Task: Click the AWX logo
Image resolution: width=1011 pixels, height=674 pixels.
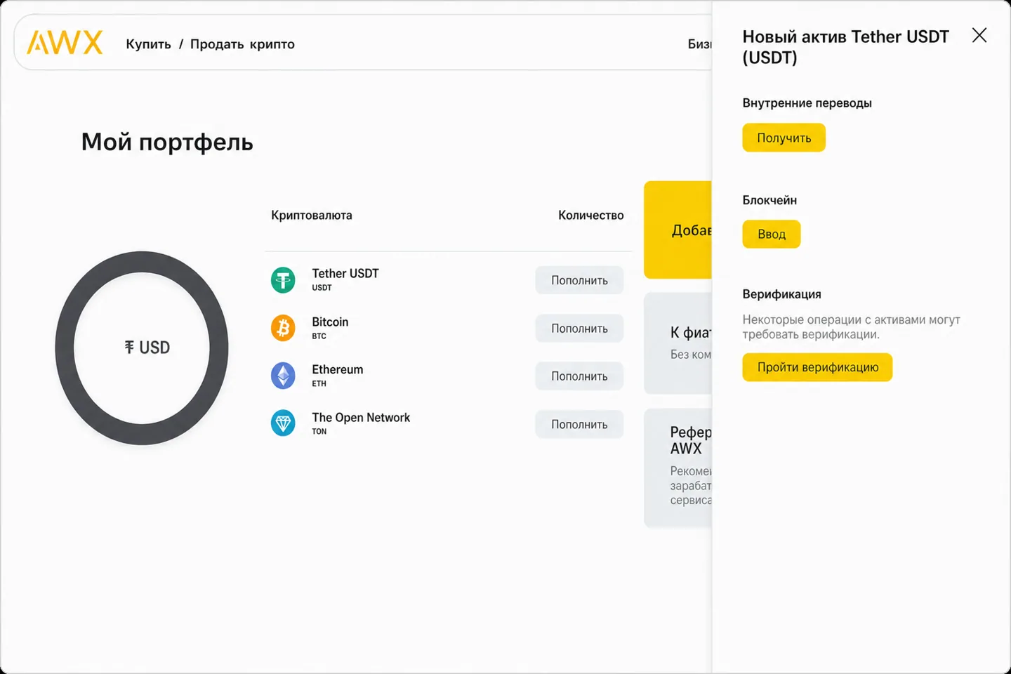Action: pyautogui.click(x=65, y=43)
